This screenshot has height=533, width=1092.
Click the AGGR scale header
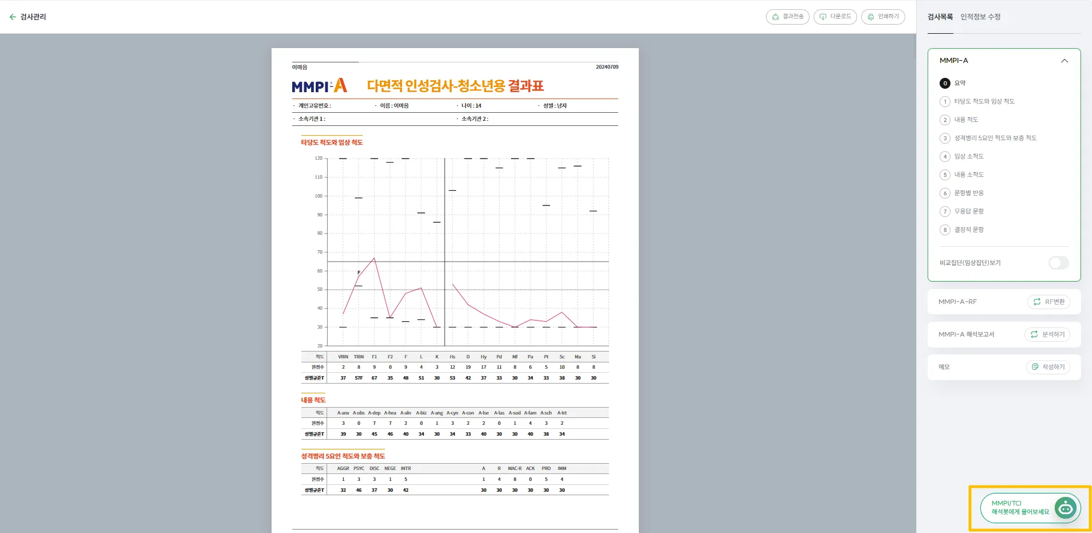click(x=343, y=468)
